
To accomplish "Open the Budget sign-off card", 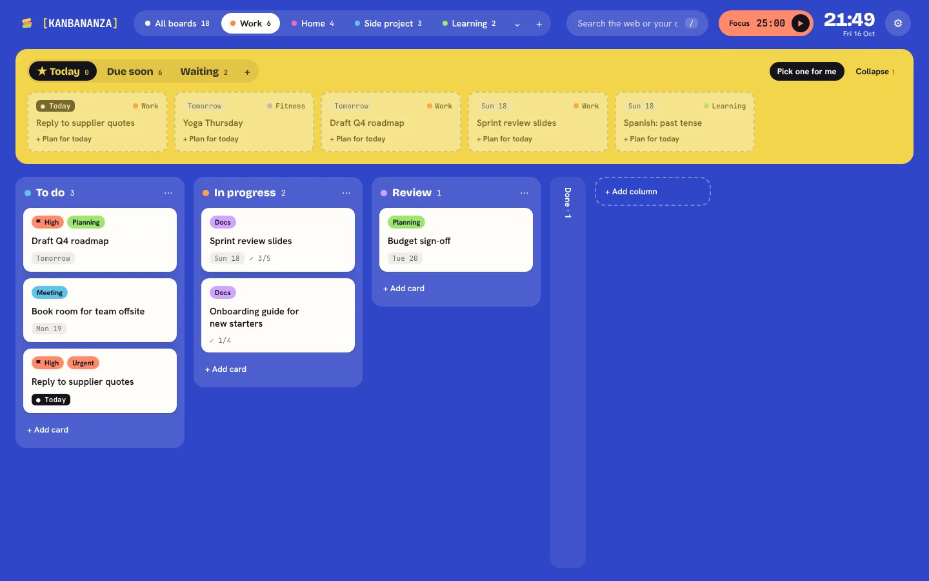I will click(456, 240).
